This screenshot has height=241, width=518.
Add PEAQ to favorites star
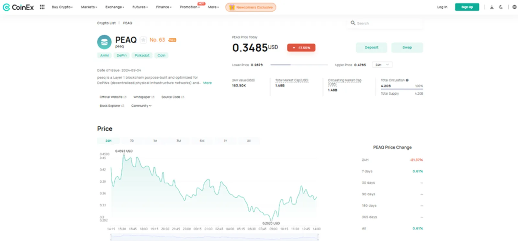pyautogui.click(x=143, y=40)
